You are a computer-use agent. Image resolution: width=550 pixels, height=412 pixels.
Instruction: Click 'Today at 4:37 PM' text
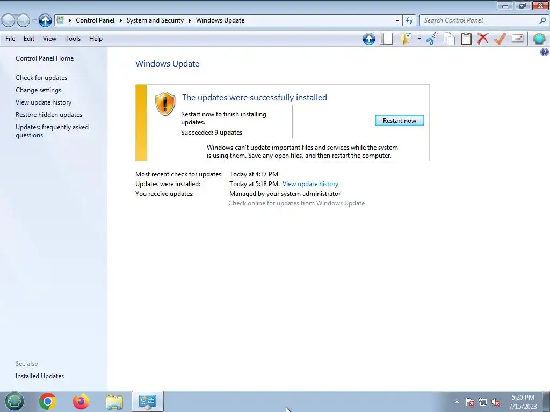click(254, 174)
